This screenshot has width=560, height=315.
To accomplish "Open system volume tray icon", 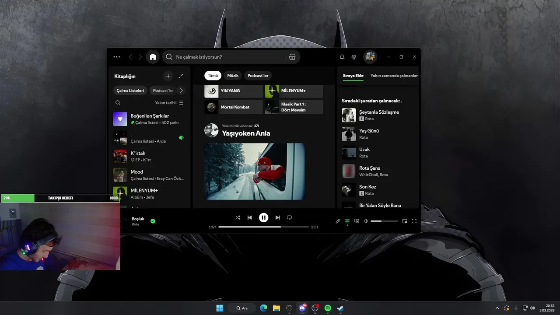I will pyautogui.click(x=532, y=308).
